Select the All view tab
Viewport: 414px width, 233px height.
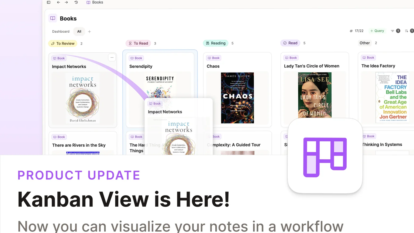click(x=79, y=32)
